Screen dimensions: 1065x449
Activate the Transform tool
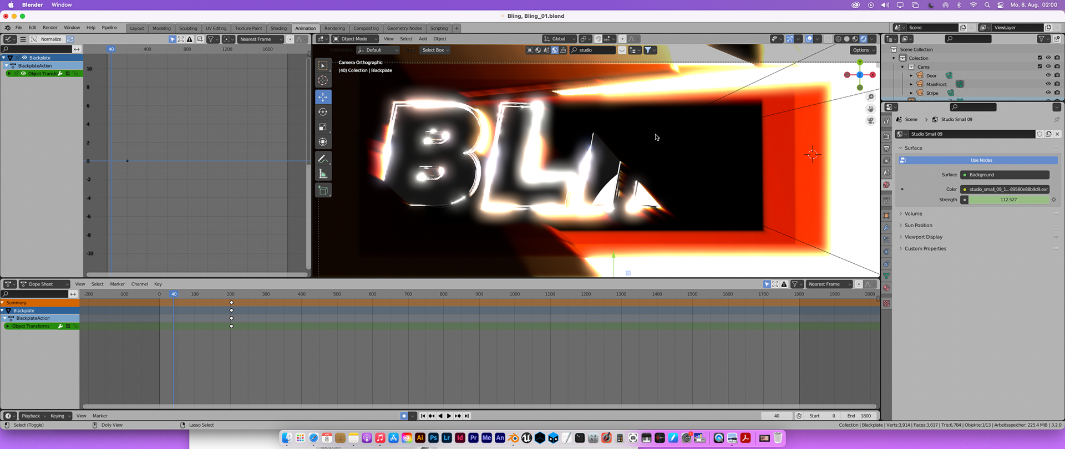coord(323,142)
